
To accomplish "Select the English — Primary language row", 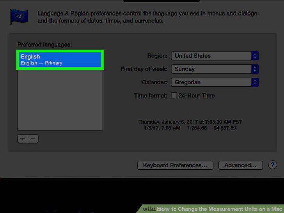I will [x=60, y=60].
